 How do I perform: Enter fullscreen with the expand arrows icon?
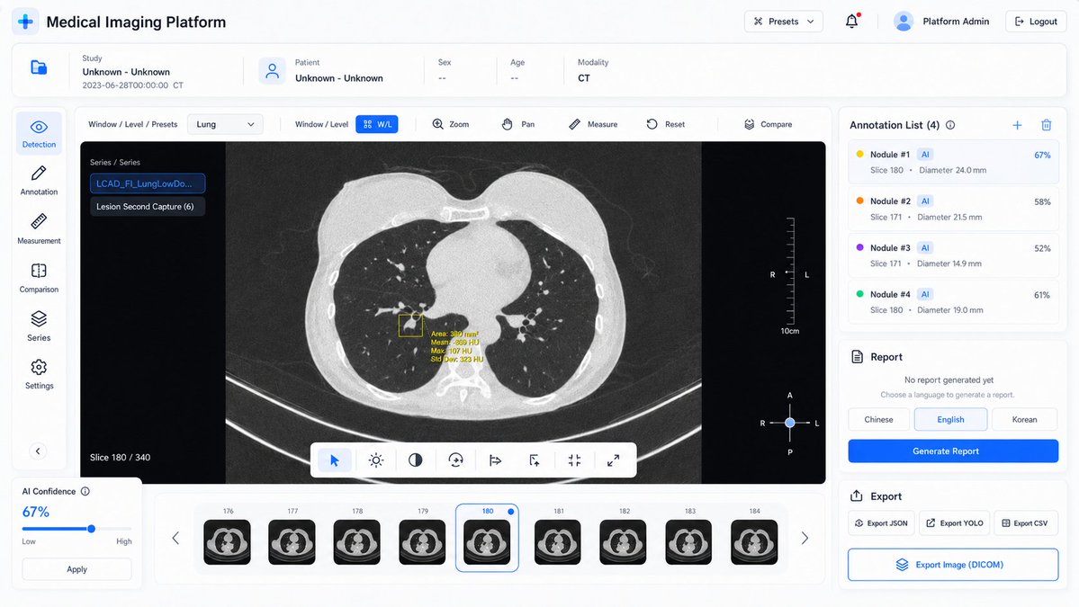(613, 460)
